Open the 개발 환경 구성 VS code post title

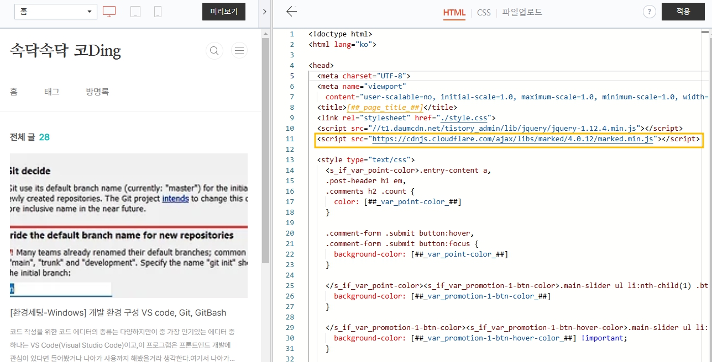coord(118,313)
